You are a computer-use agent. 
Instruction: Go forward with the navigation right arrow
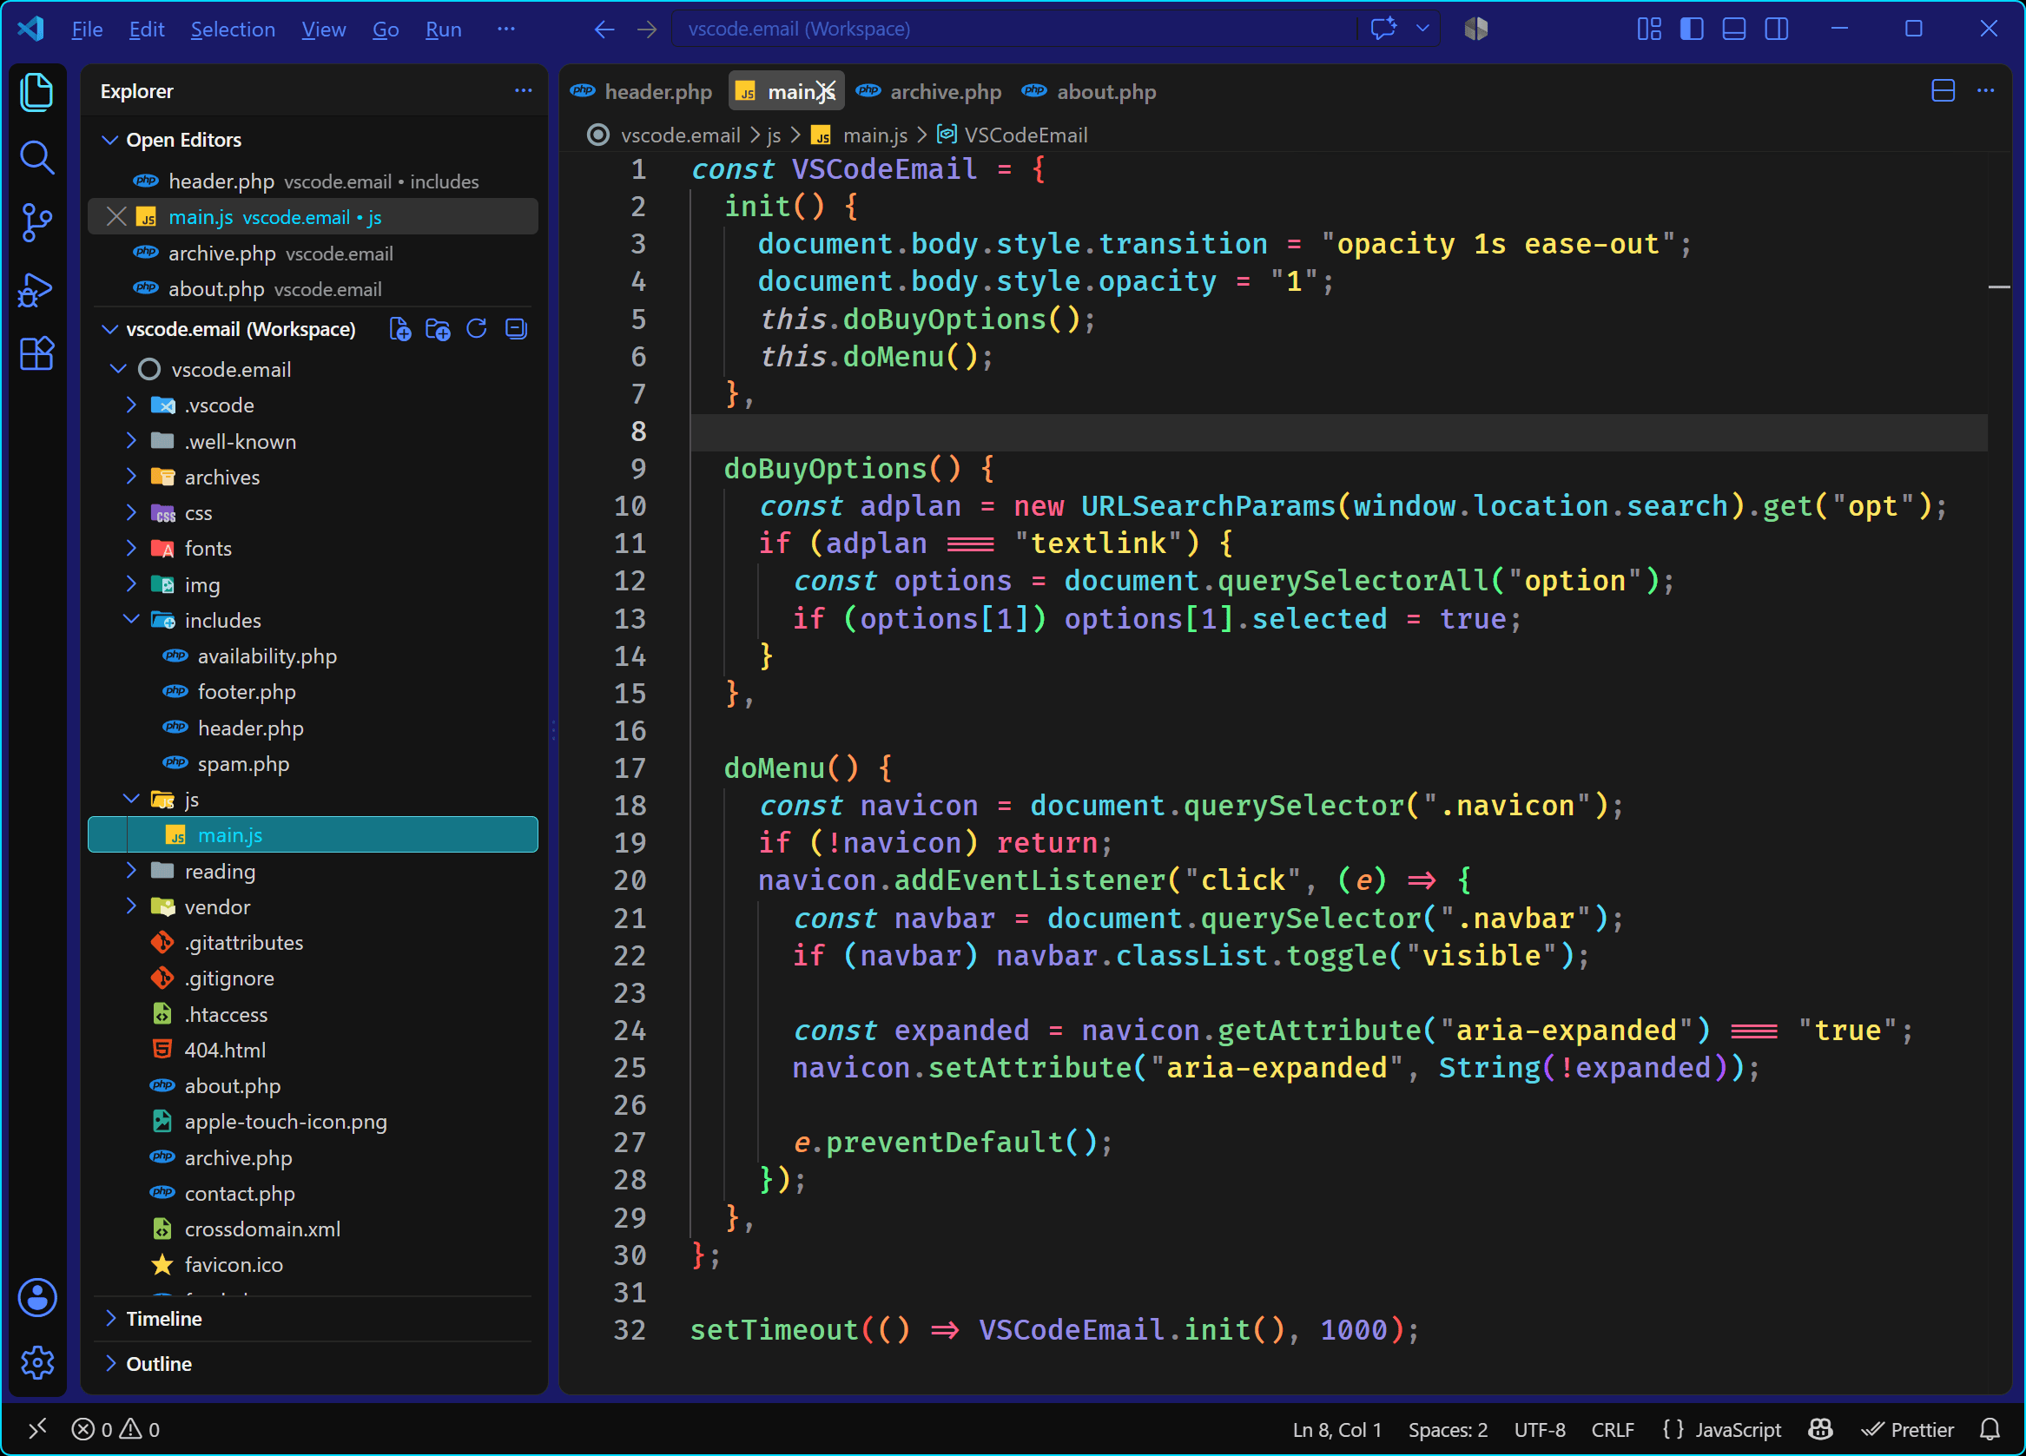647,30
